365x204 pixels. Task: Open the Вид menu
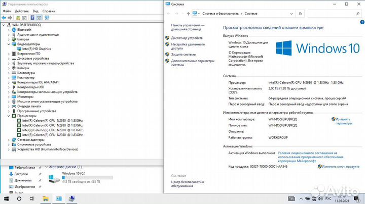tap(35, 11)
